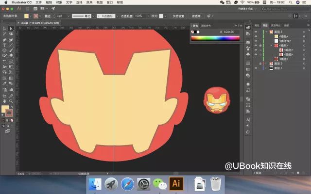Select the Shaper pencil tool

tap(4, 56)
